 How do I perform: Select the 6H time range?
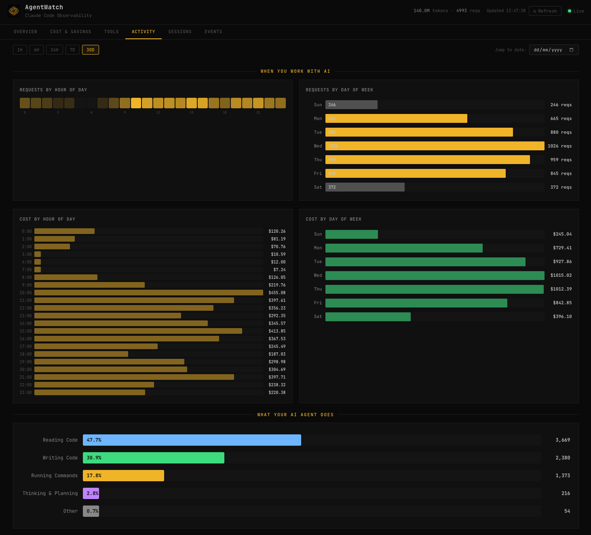click(36, 49)
